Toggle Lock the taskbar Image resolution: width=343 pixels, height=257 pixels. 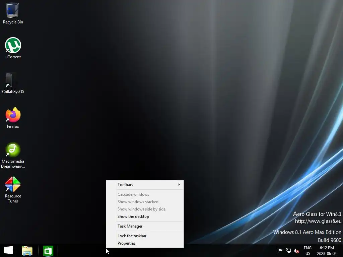click(x=145, y=236)
